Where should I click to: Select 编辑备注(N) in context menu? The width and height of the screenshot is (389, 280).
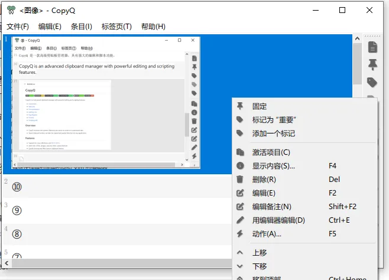304,207
